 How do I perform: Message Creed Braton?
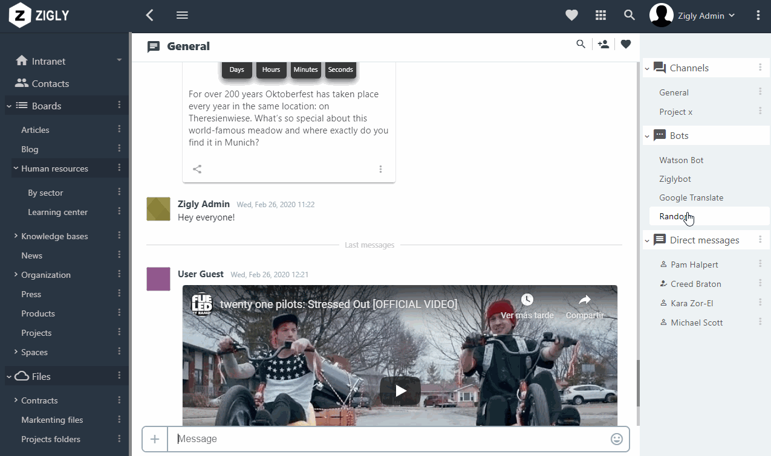[695, 284]
